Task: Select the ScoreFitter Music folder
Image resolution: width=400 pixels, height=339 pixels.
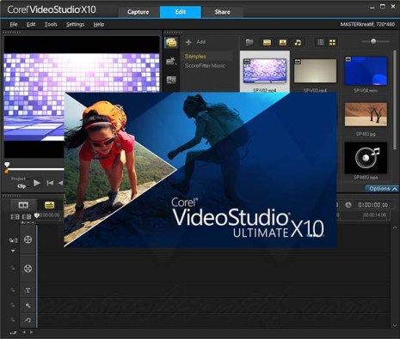Action: click(x=205, y=65)
